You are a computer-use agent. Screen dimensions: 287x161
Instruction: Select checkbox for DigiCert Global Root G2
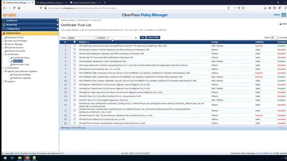tap(74, 88)
